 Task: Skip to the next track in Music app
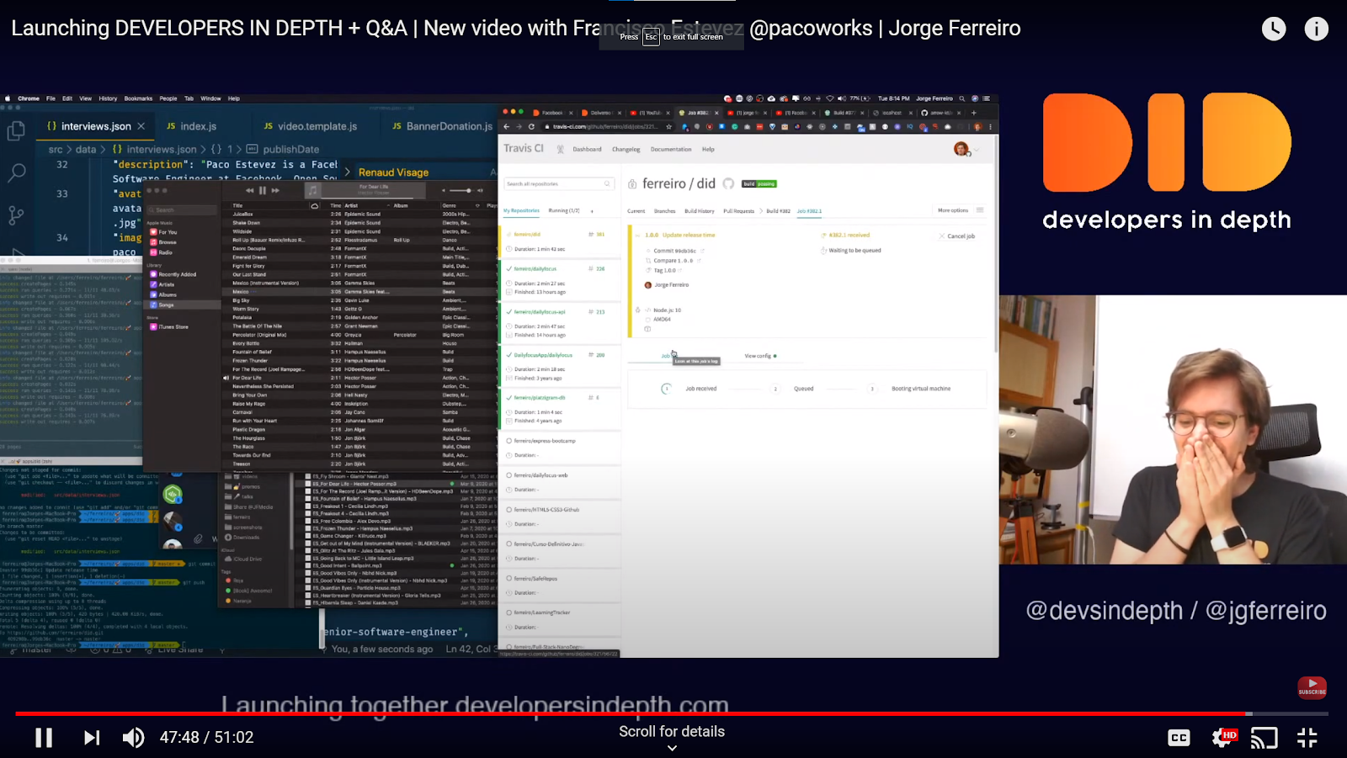click(x=275, y=190)
